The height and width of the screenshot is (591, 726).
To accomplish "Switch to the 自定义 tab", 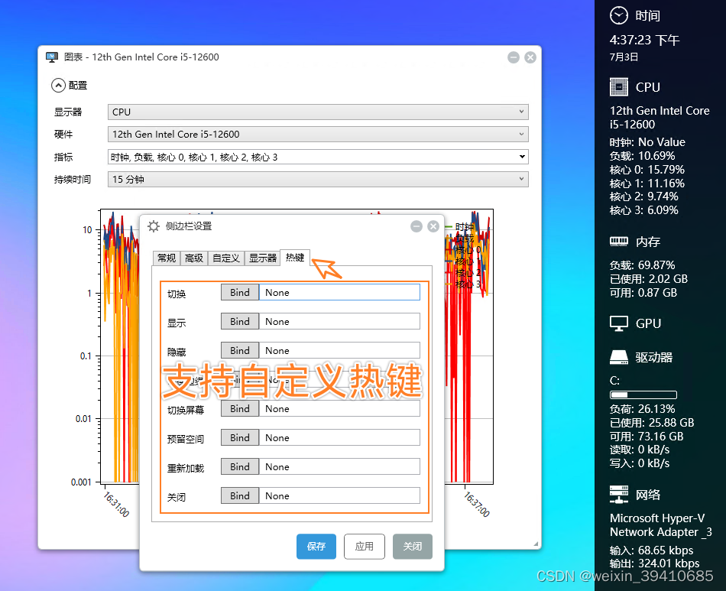I will (x=226, y=258).
